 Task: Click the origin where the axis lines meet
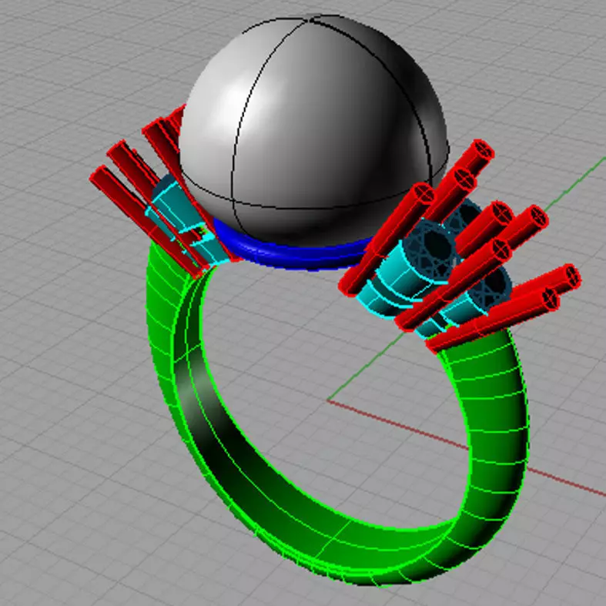coord(328,400)
